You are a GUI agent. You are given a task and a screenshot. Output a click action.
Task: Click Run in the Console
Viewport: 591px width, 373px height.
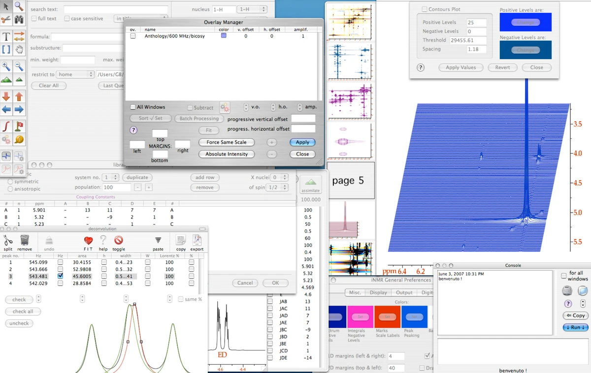pyautogui.click(x=576, y=327)
